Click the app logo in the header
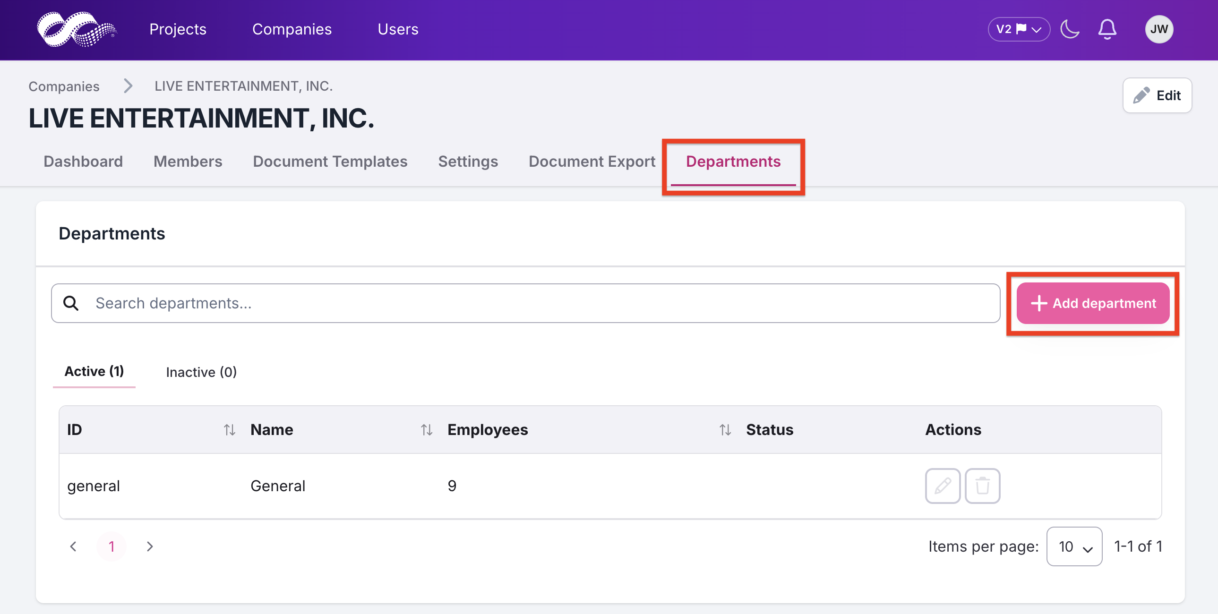Image resolution: width=1218 pixels, height=614 pixels. (77, 29)
